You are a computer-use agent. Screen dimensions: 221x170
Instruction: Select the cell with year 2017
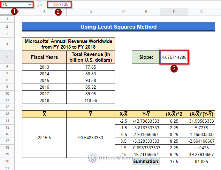pos(44,94)
